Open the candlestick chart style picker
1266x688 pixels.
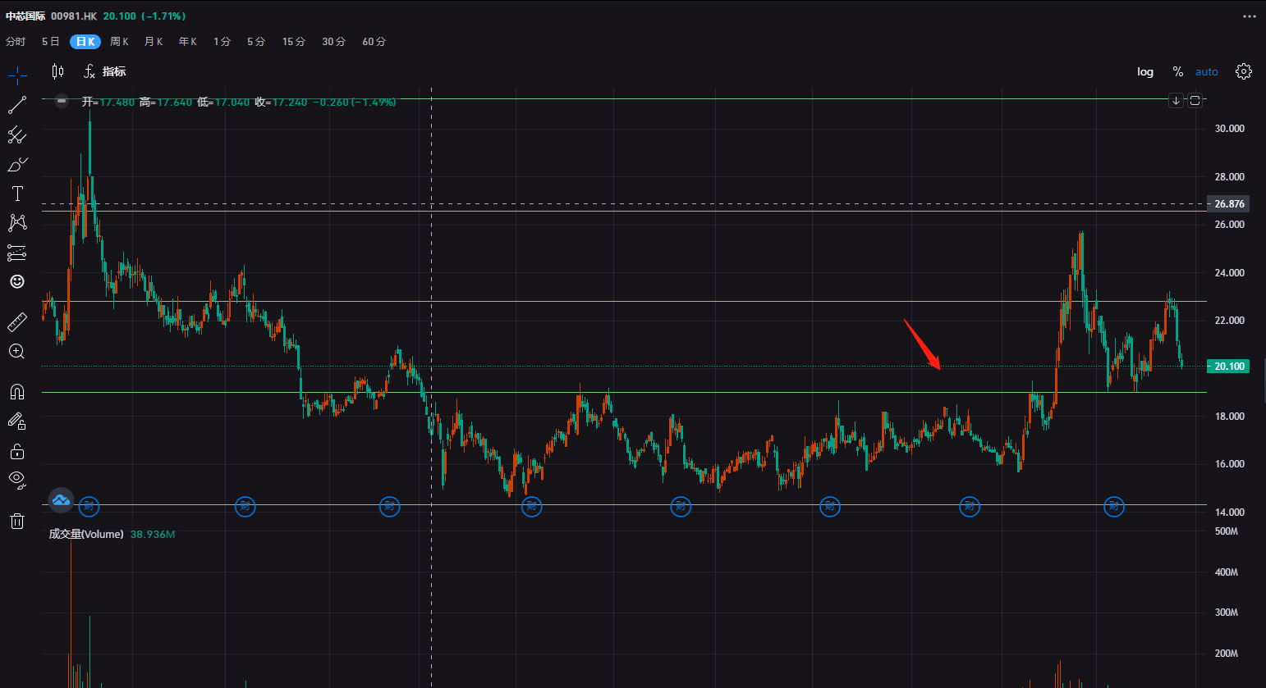57,71
